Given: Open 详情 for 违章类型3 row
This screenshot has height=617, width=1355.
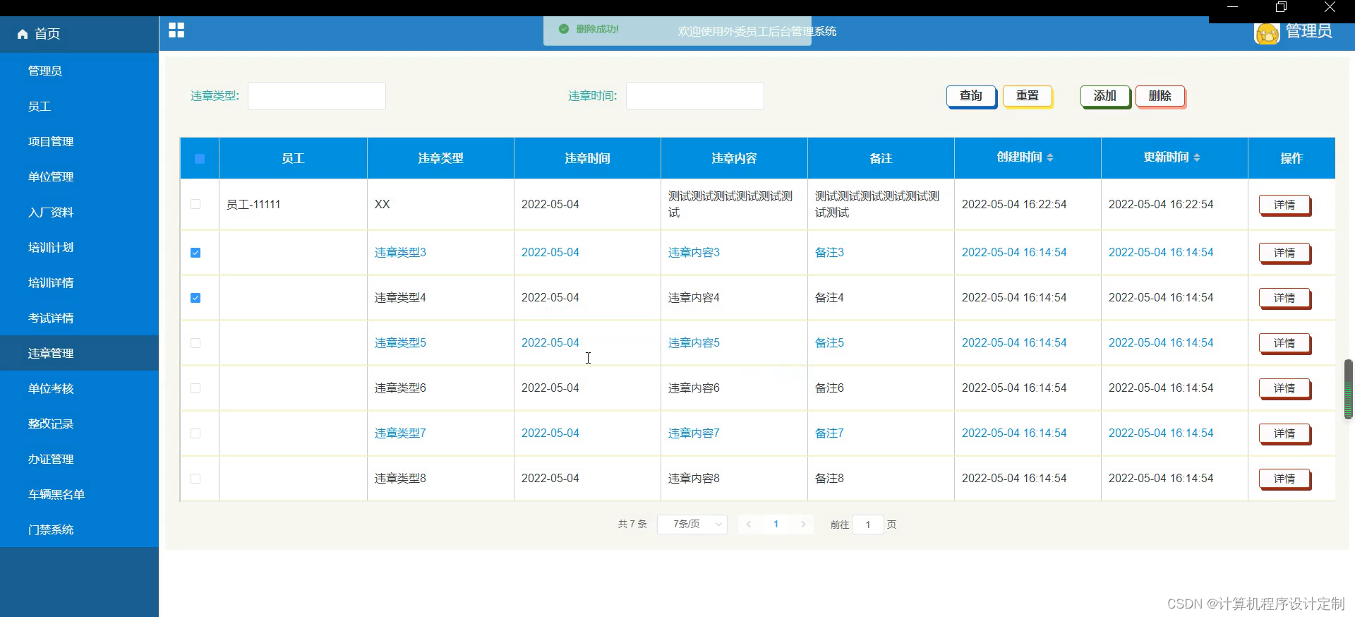Looking at the screenshot, I should coord(1284,253).
